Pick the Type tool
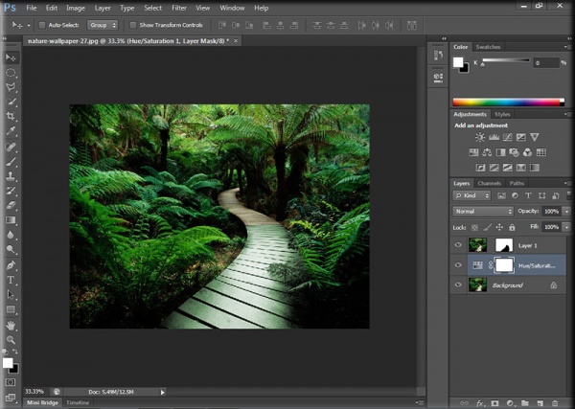The height and width of the screenshot is (409, 575). click(11, 280)
